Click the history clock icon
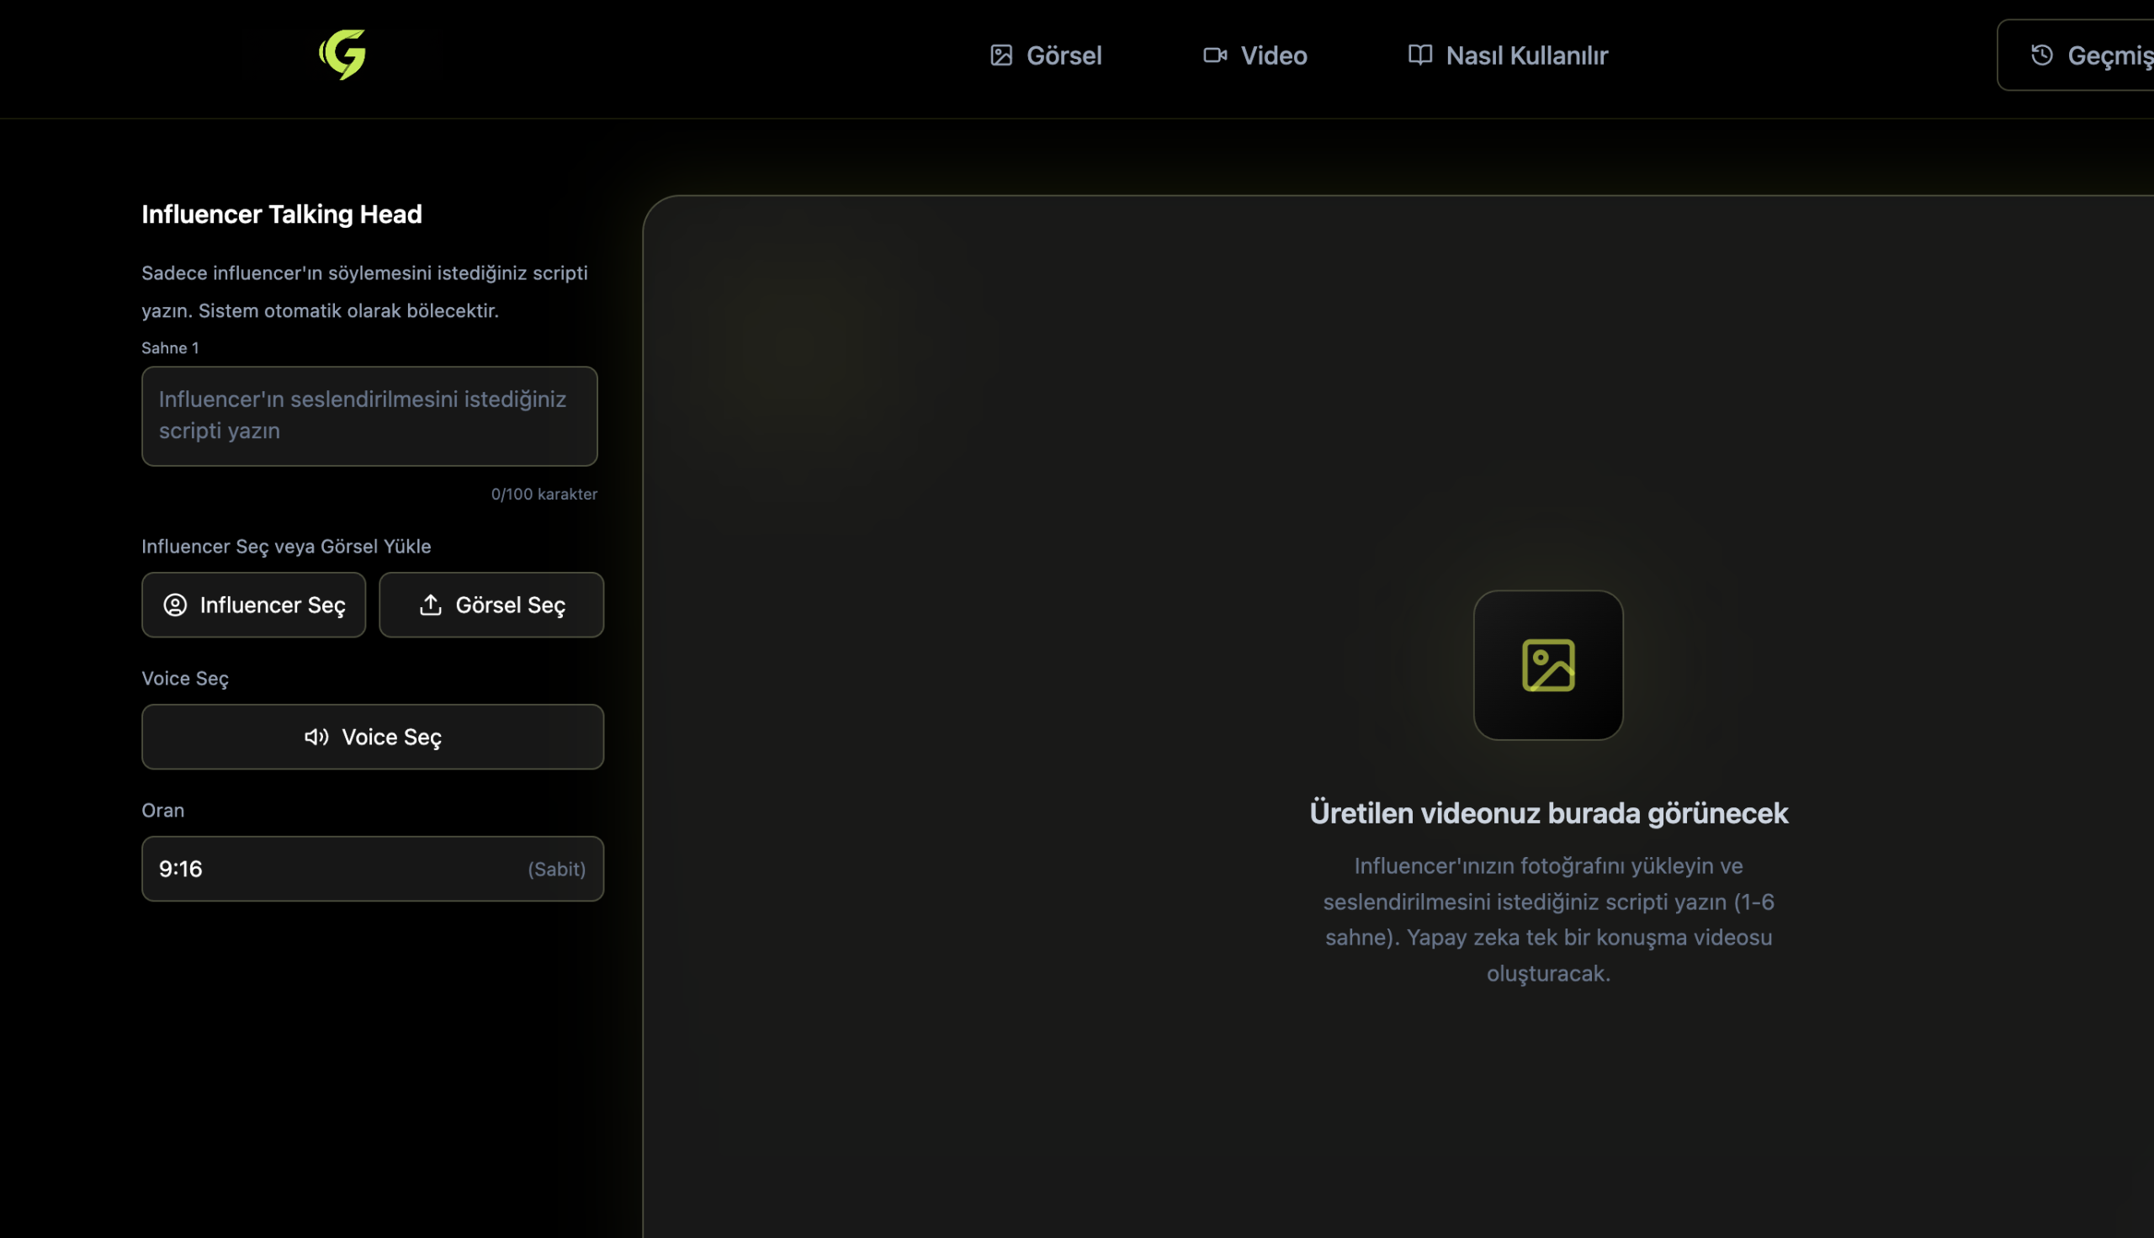This screenshot has width=2154, height=1238. [x=2042, y=56]
